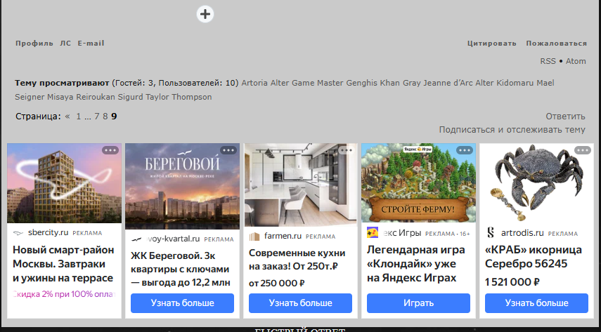
Task: Click Подписаться и отслеживать тему
Action: tap(512, 130)
